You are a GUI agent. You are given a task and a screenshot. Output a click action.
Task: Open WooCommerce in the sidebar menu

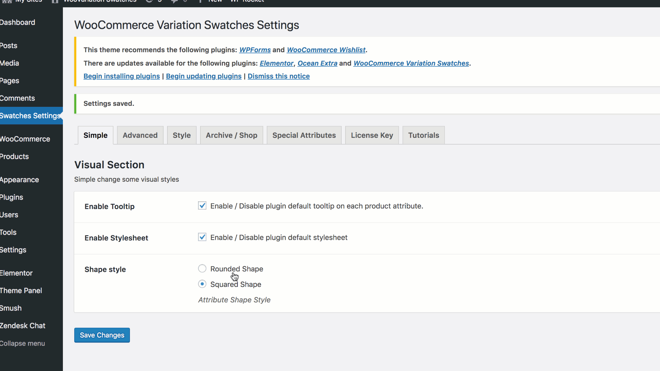click(x=25, y=139)
